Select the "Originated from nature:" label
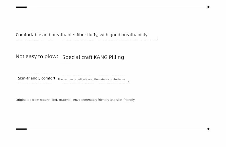Screen dimensions: 226x147 pyautogui.click(x=33, y=100)
